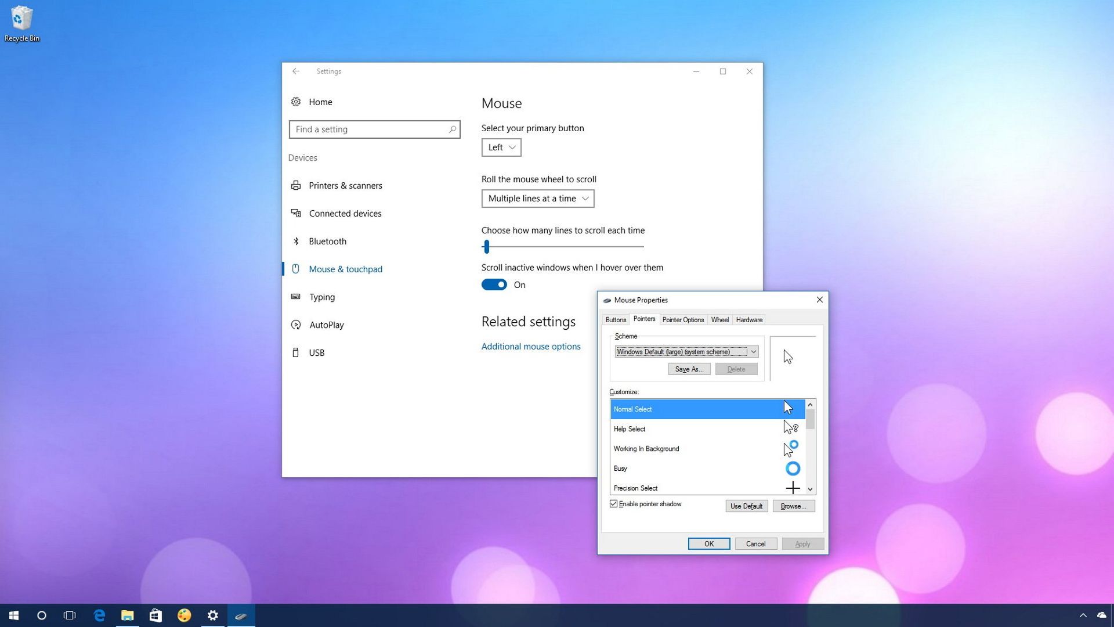This screenshot has height=627, width=1114.
Task: Open the primary button dropdown
Action: pos(501,147)
